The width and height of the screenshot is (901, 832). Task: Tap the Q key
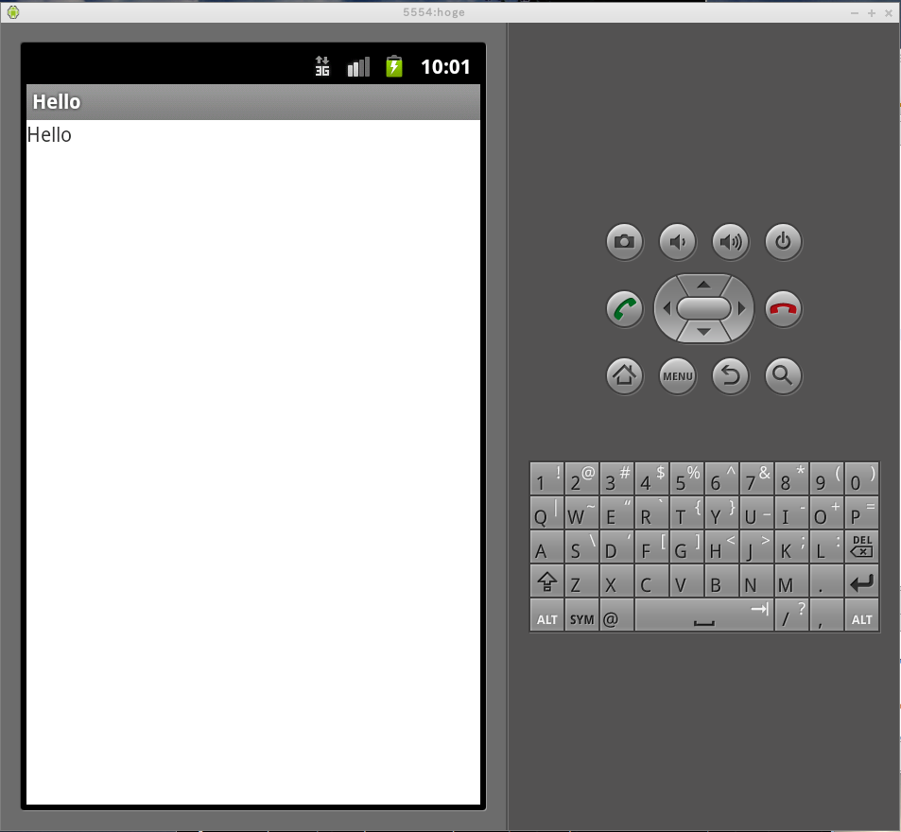[547, 513]
